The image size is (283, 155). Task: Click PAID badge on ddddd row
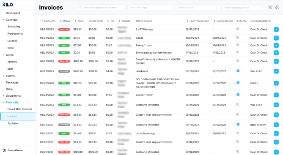tap(64, 38)
